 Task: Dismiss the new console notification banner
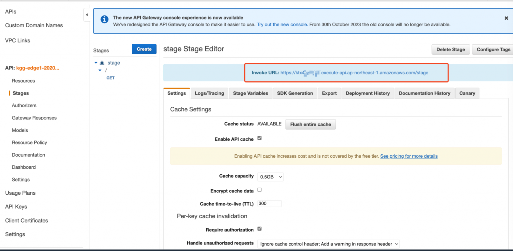point(506,18)
